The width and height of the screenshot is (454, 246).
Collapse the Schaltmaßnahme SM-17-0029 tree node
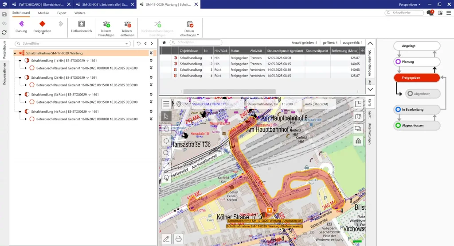[x=16, y=53]
